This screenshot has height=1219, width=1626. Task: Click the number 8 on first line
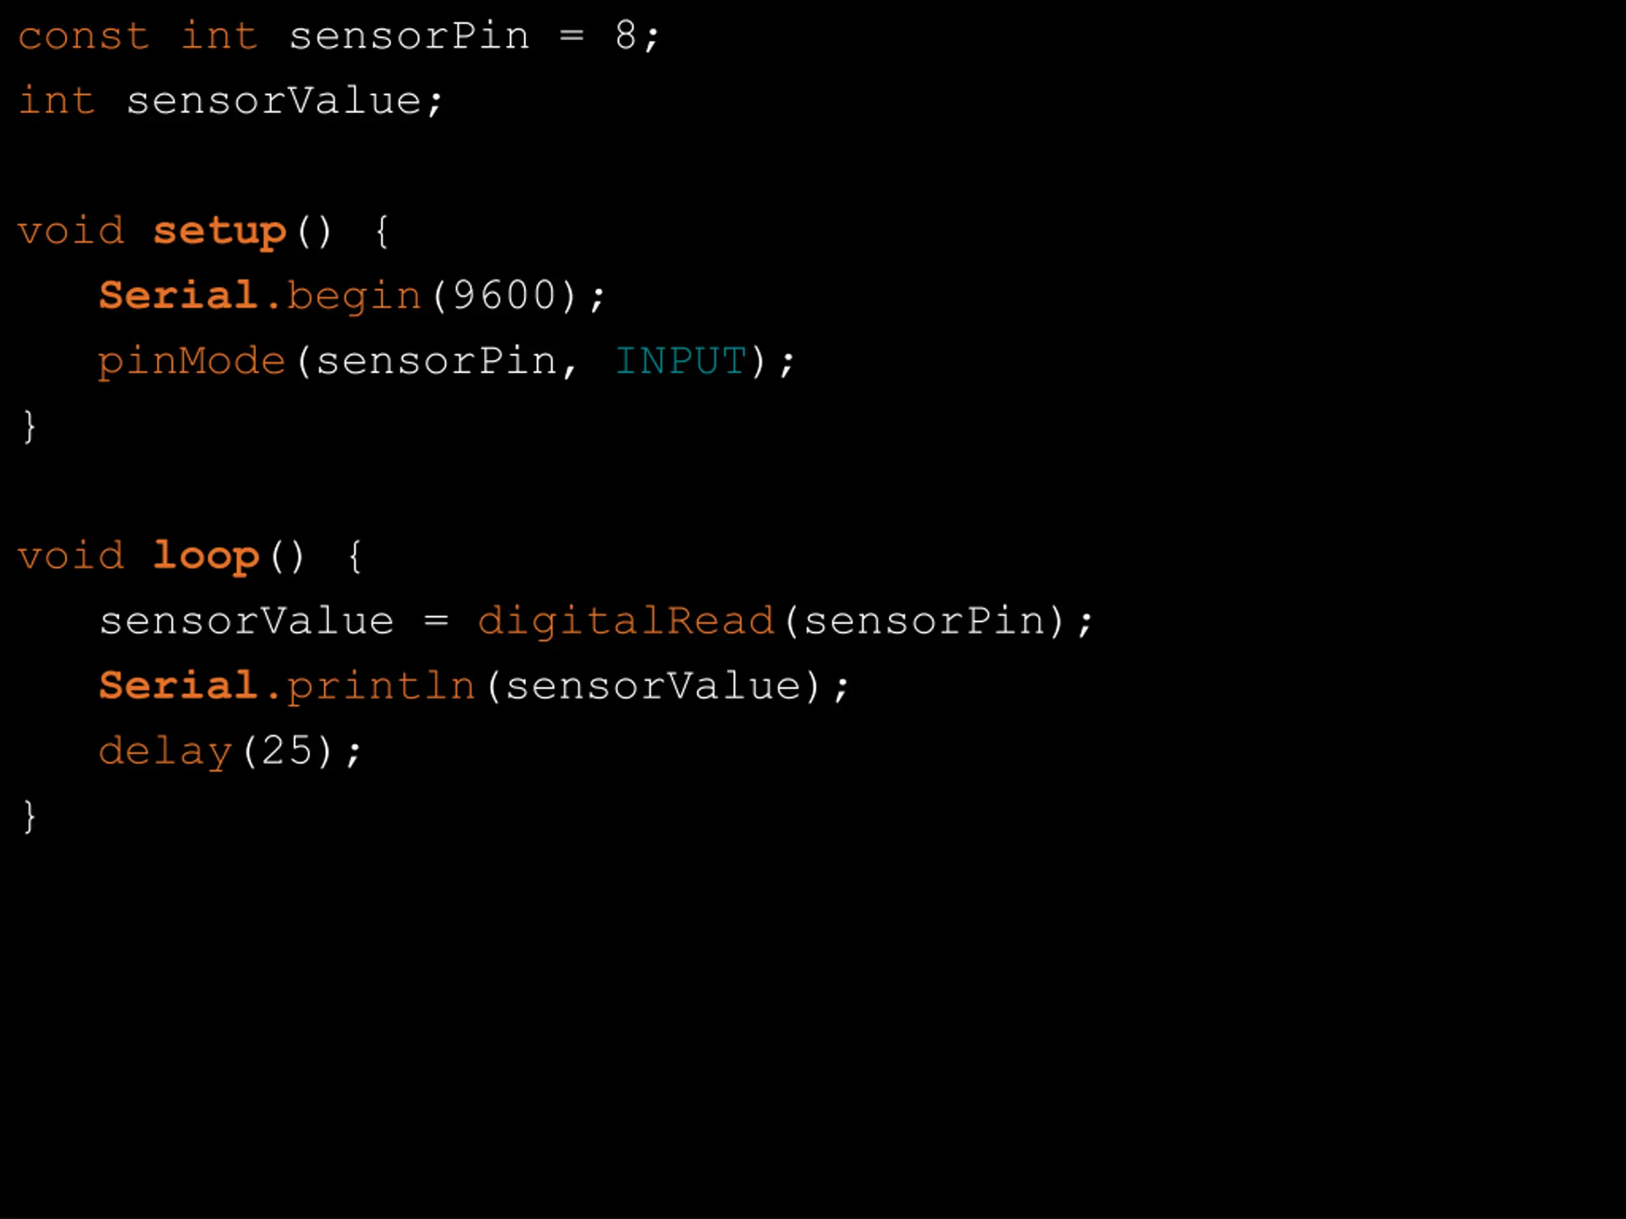626,36
